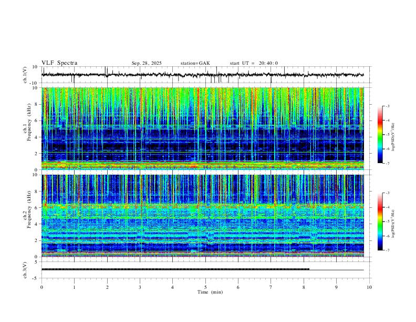Click inside the ch.2 spectrogram panel
Image resolution: width=416 pixels, height=322 pixels.
pyautogui.click(x=202, y=216)
